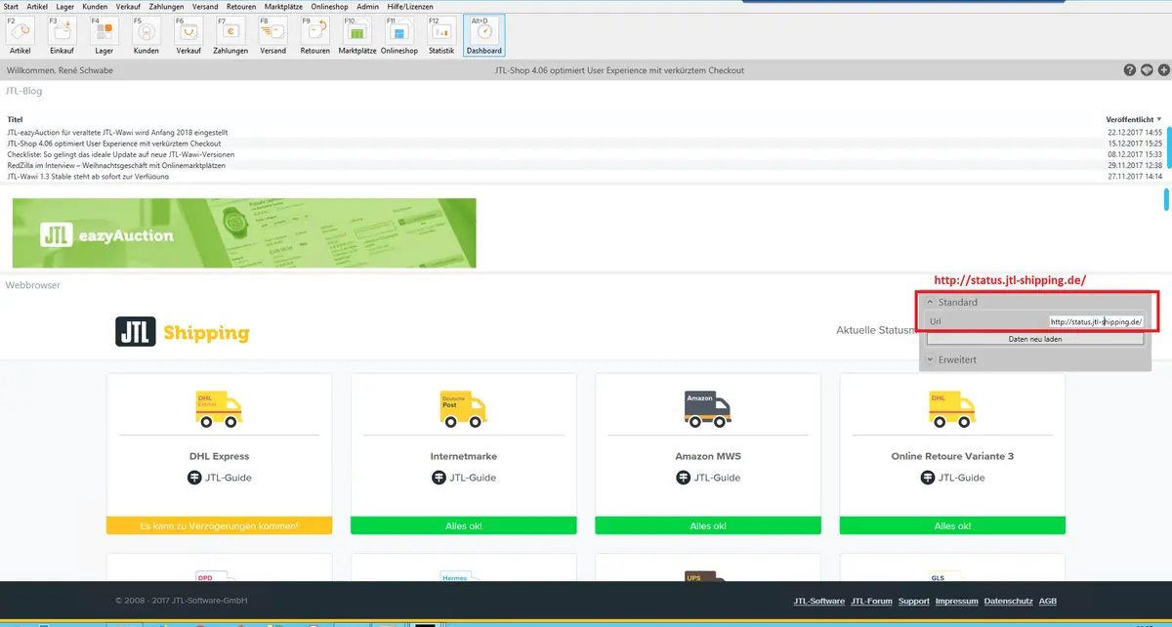Click the JTL eazyAuction banner

tap(244, 232)
